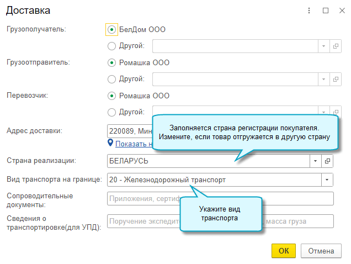Select Другой radio for Перевозчик

click(112, 112)
